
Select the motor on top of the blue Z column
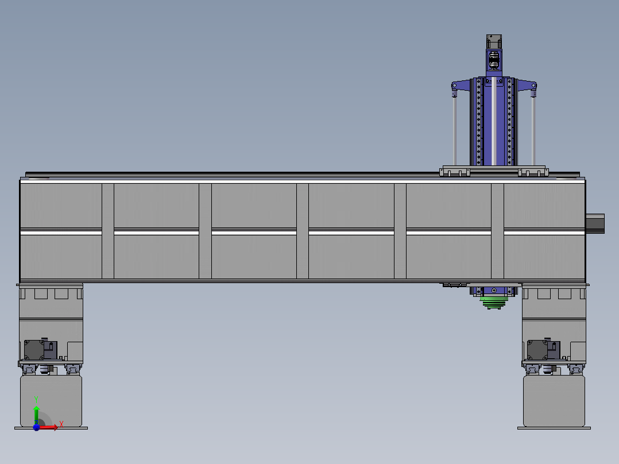pyautogui.click(x=494, y=42)
